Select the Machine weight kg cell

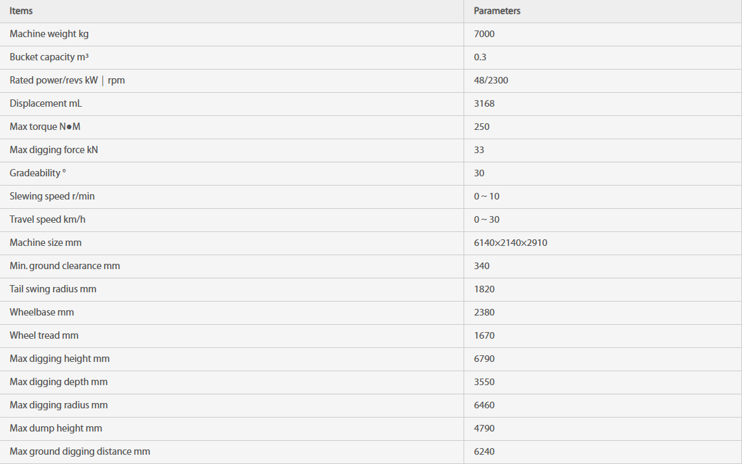49,34
